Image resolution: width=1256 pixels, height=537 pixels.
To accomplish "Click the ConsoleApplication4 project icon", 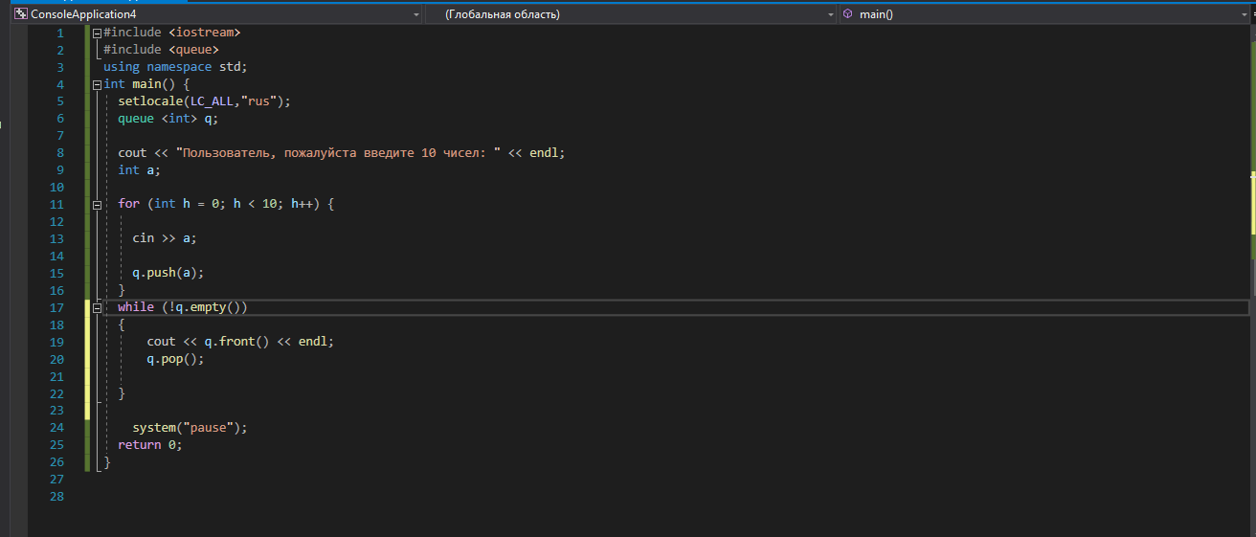I will pyautogui.click(x=19, y=14).
